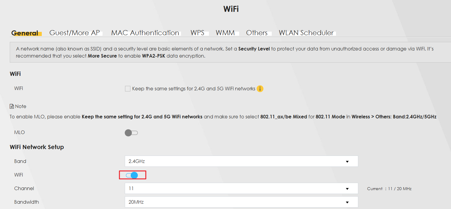Switch to the General tab
The height and width of the screenshot is (209, 451).
pos(25,33)
